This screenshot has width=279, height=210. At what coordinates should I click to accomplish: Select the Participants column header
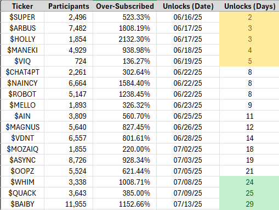pos(69,6)
